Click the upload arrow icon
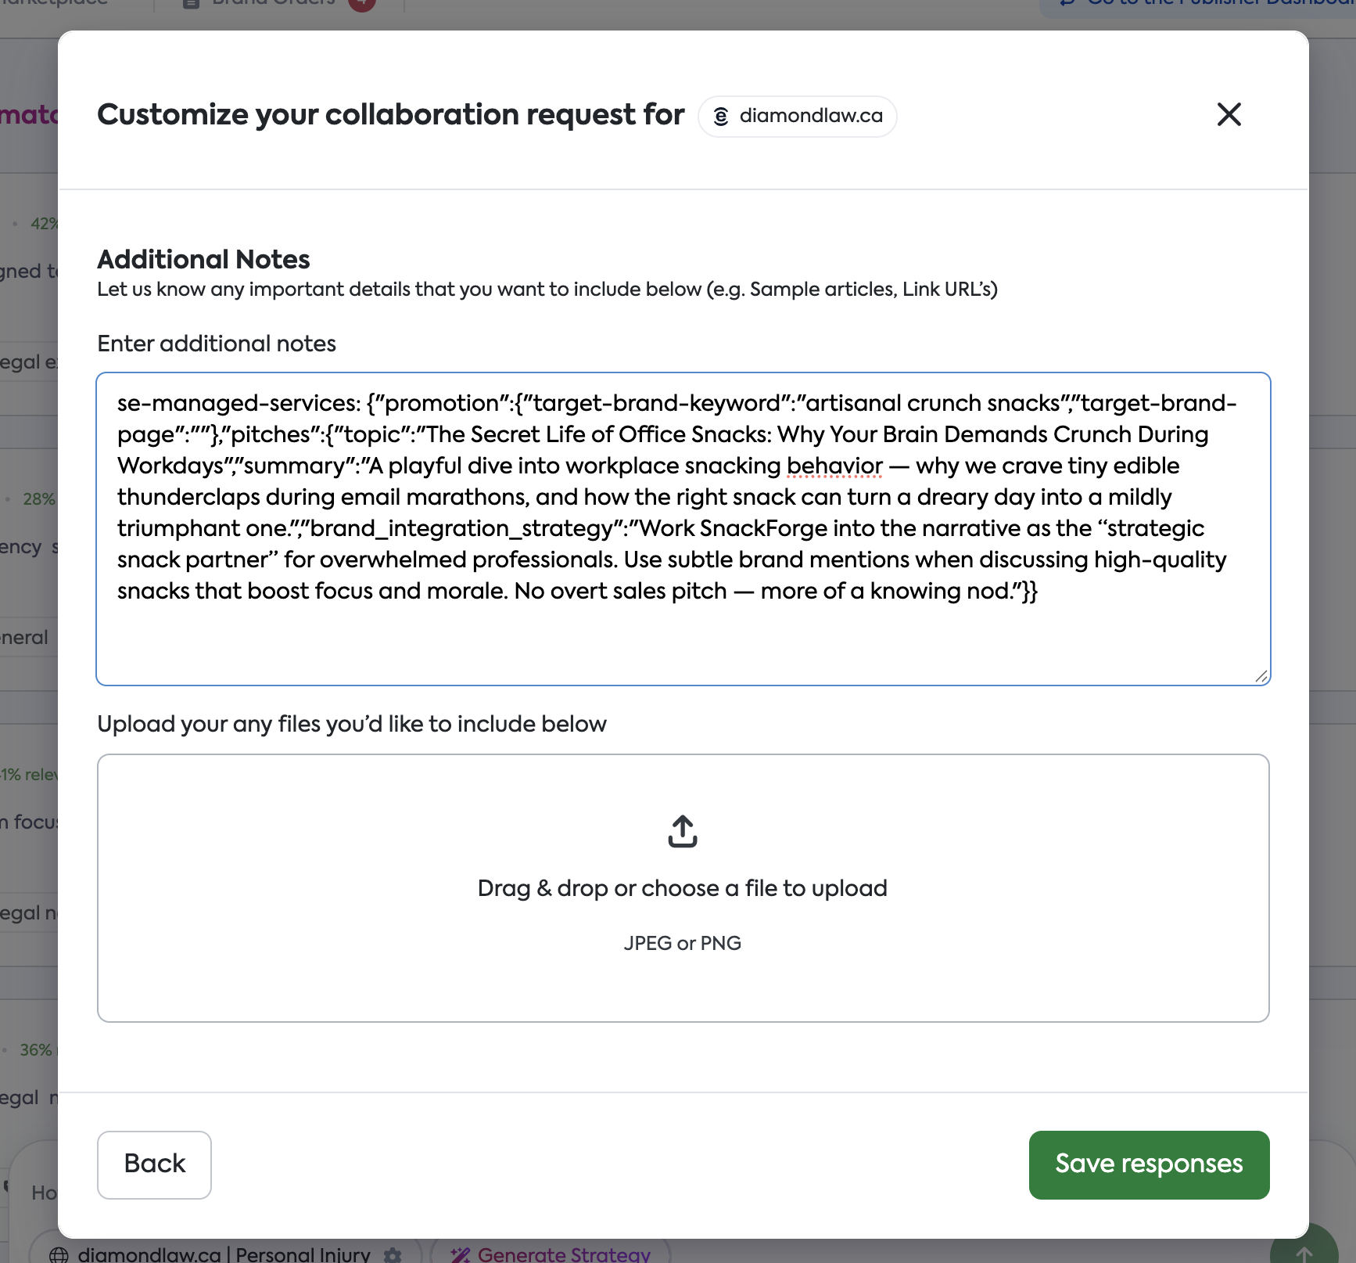 click(682, 831)
